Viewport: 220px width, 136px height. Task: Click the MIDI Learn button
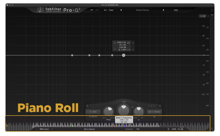44,129
